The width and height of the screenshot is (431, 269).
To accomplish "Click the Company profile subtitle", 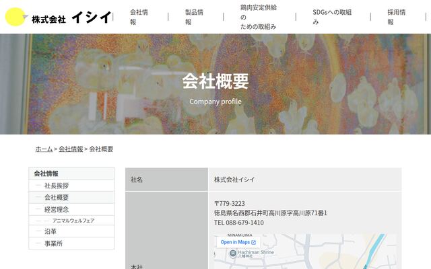I will point(215,102).
